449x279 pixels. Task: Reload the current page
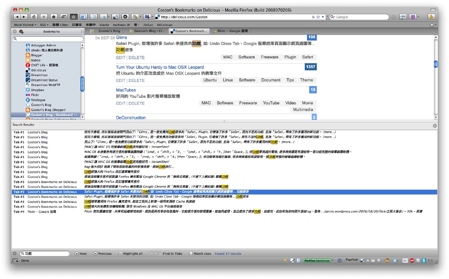click(x=34, y=17)
